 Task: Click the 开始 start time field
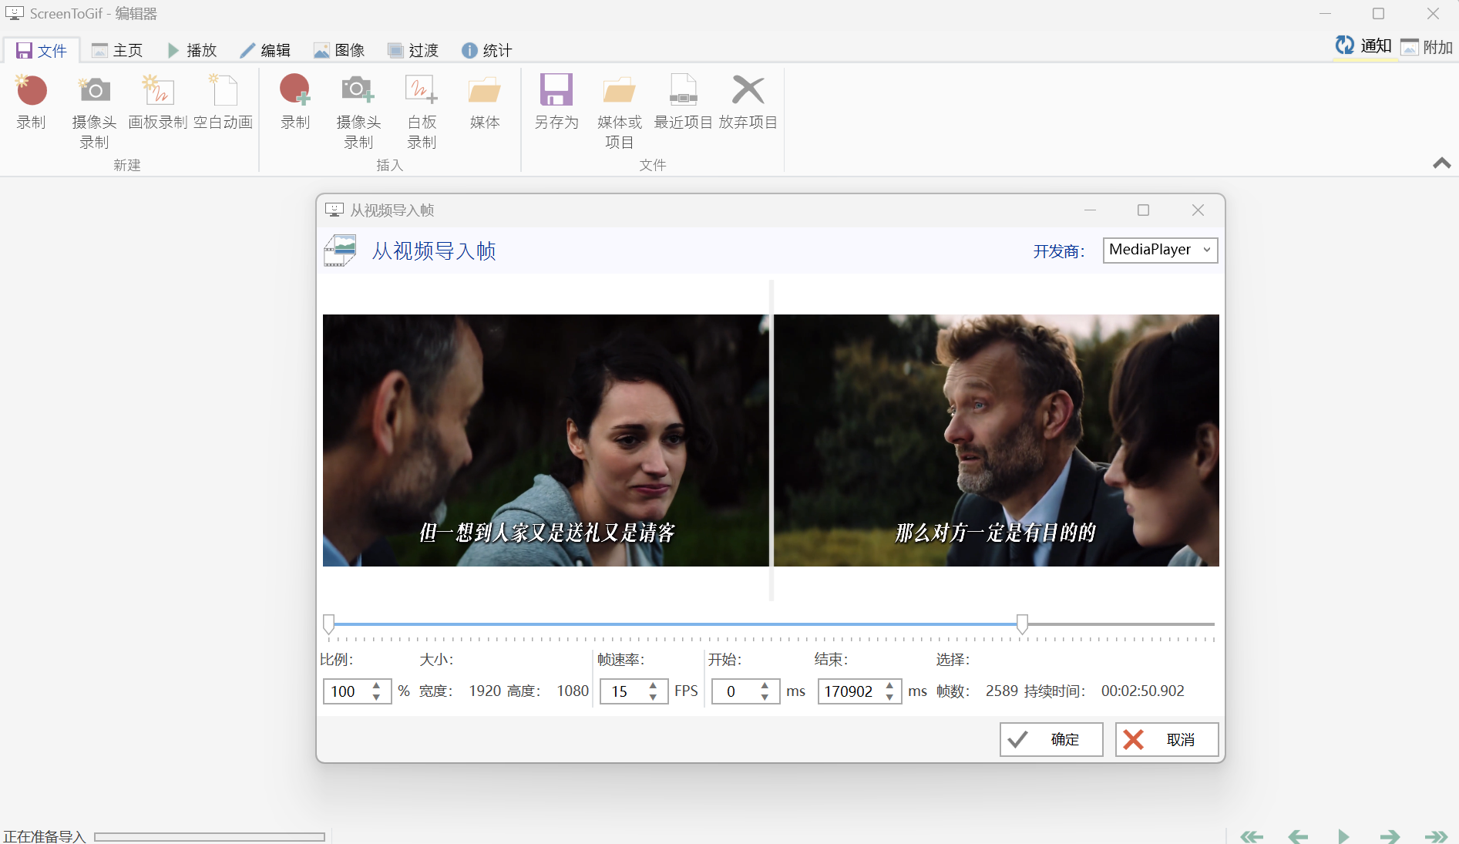(x=734, y=691)
